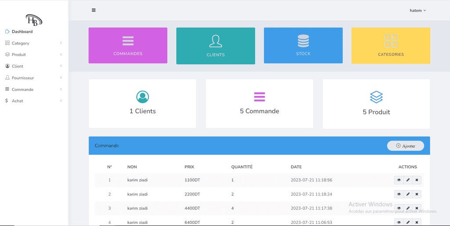Screen dimensions: 450x226
Task: Edit order 3 with the pencil icon
Action: coord(408,208)
